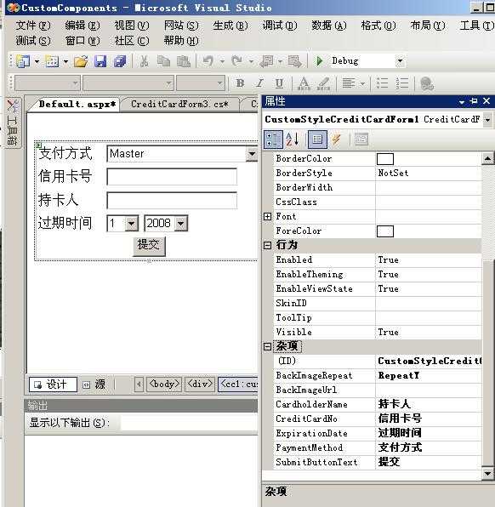Start debugging with the green play icon

coord(320,61)
